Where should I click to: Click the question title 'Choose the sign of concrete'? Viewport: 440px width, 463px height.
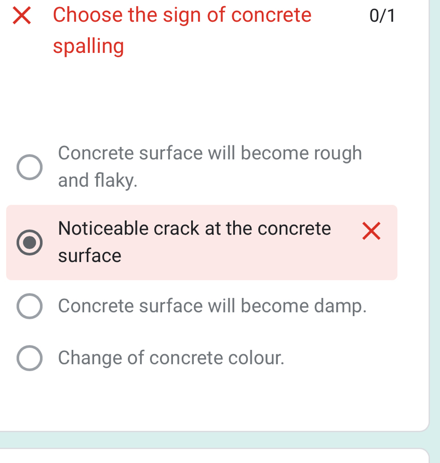[182, 16]
